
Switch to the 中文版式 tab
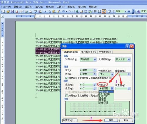105,52
